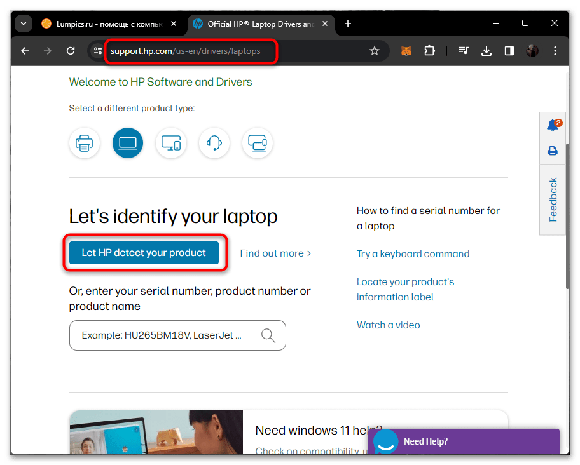Open Try a keyboard command link
The image size is (580, 465).
(x=413, y=254)
